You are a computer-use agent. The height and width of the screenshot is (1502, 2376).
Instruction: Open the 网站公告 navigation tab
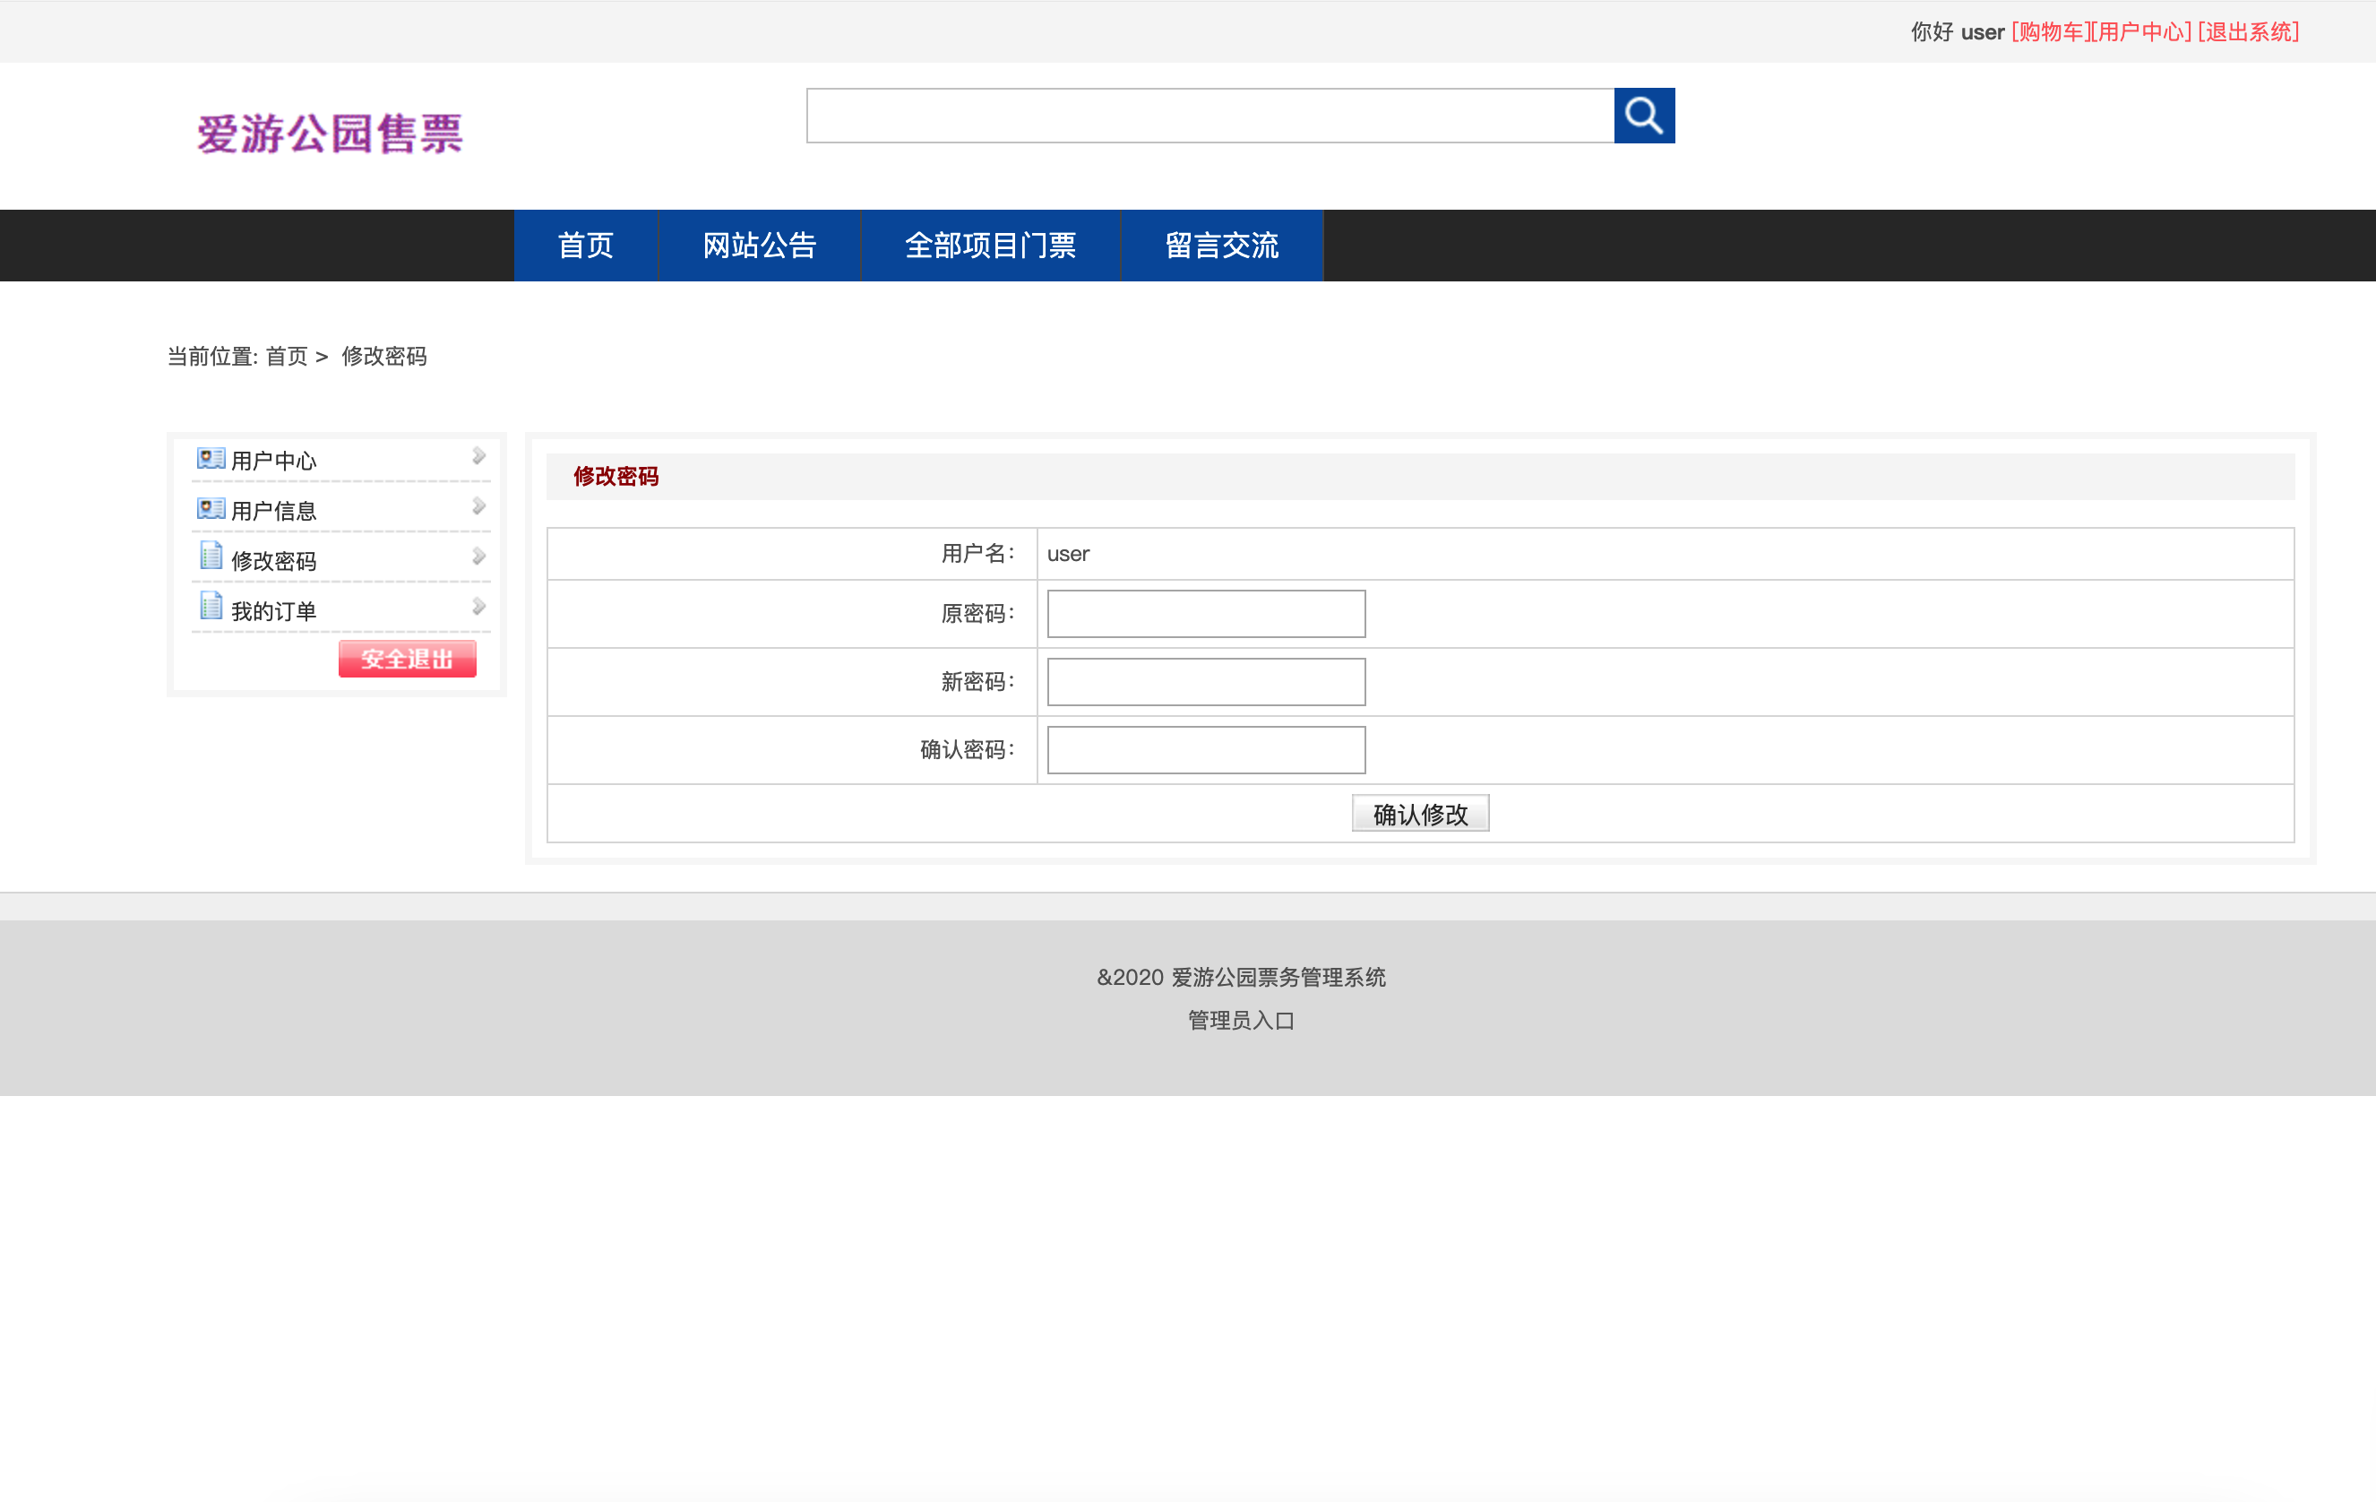pos(759,245)
